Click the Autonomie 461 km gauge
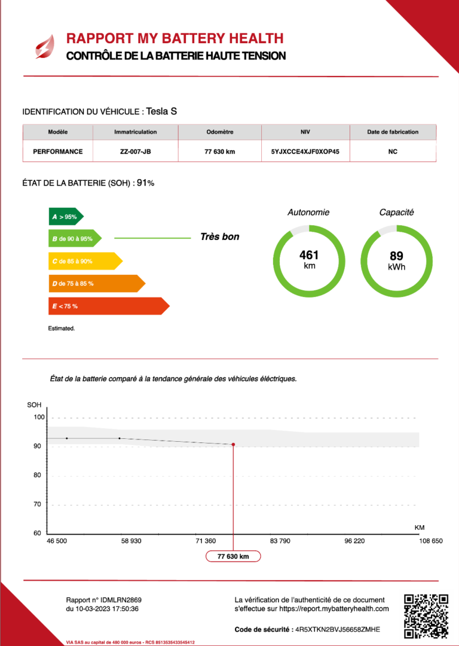The image size is (459, 646). click(x=309, y=261)
